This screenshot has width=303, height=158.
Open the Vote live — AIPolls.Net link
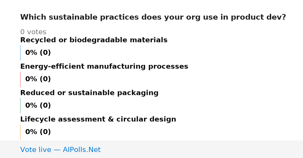pyautogui.click(x=60, y=150)
